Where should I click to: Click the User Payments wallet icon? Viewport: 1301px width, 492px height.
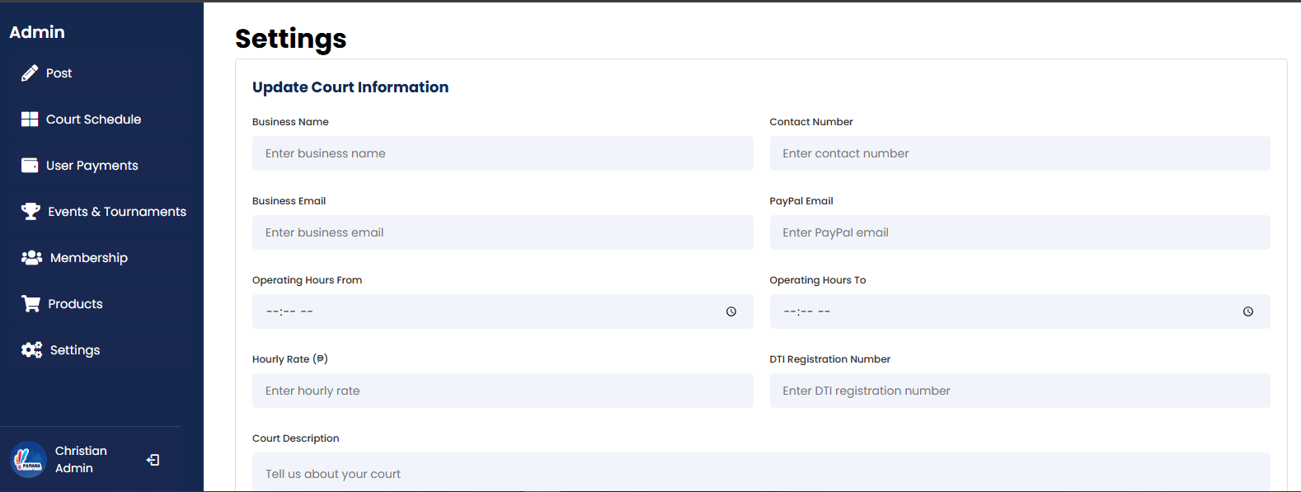click(30, 166)
